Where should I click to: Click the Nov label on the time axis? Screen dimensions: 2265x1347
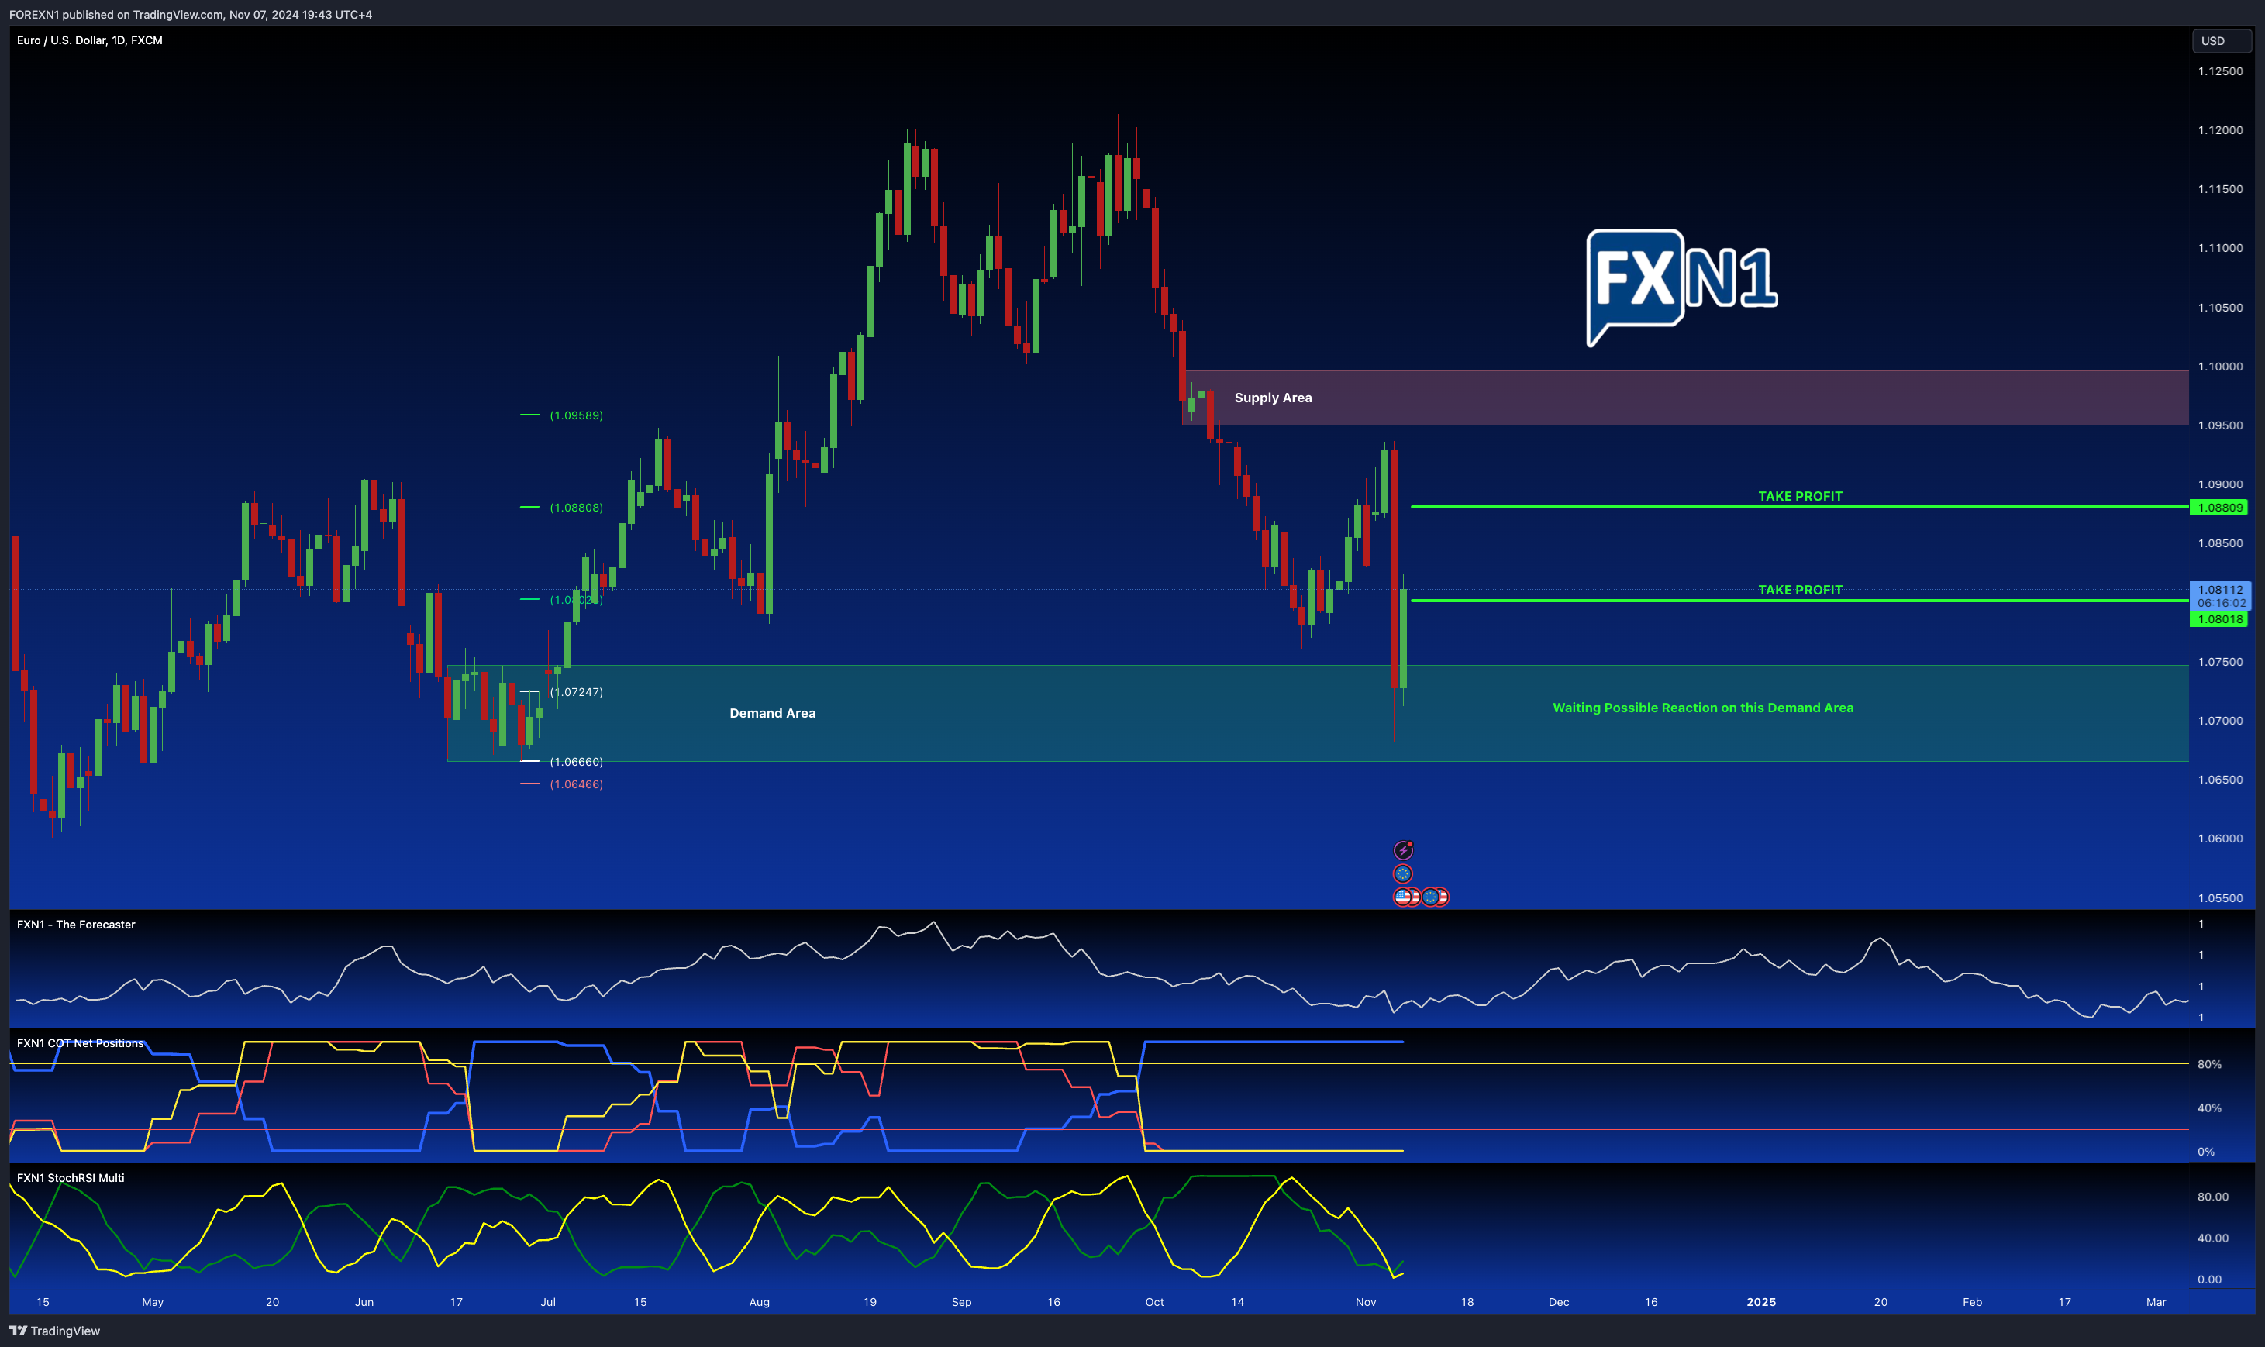coord(1367,1301)
